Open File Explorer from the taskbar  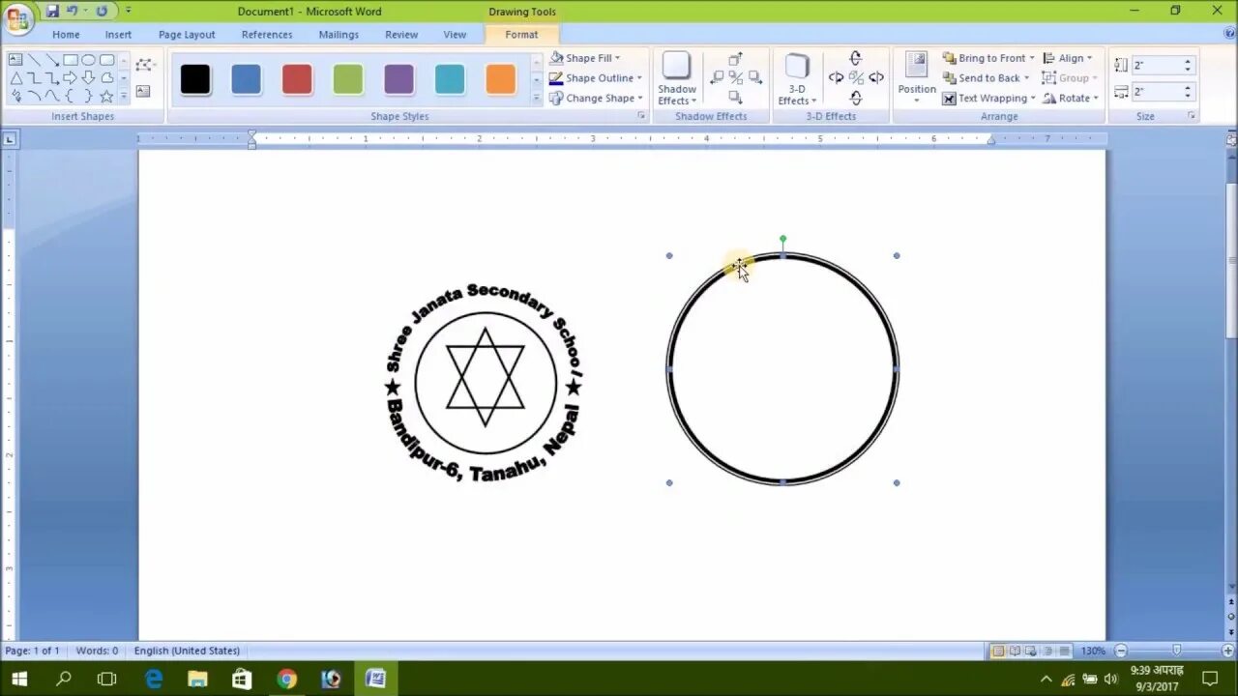pos(197,679)
